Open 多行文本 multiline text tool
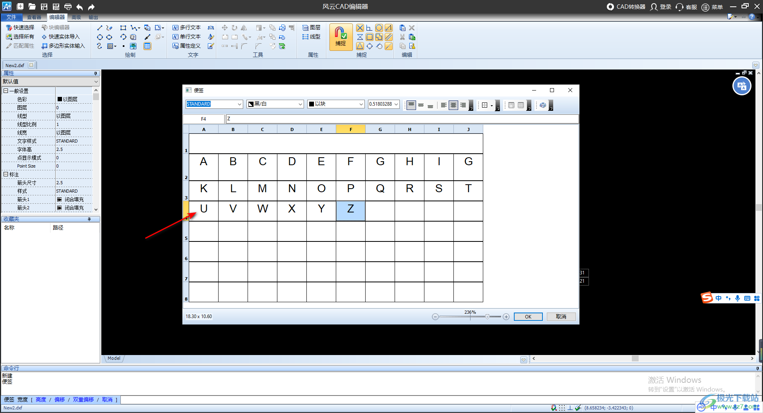The image size is (763, 413). [187, 28]
